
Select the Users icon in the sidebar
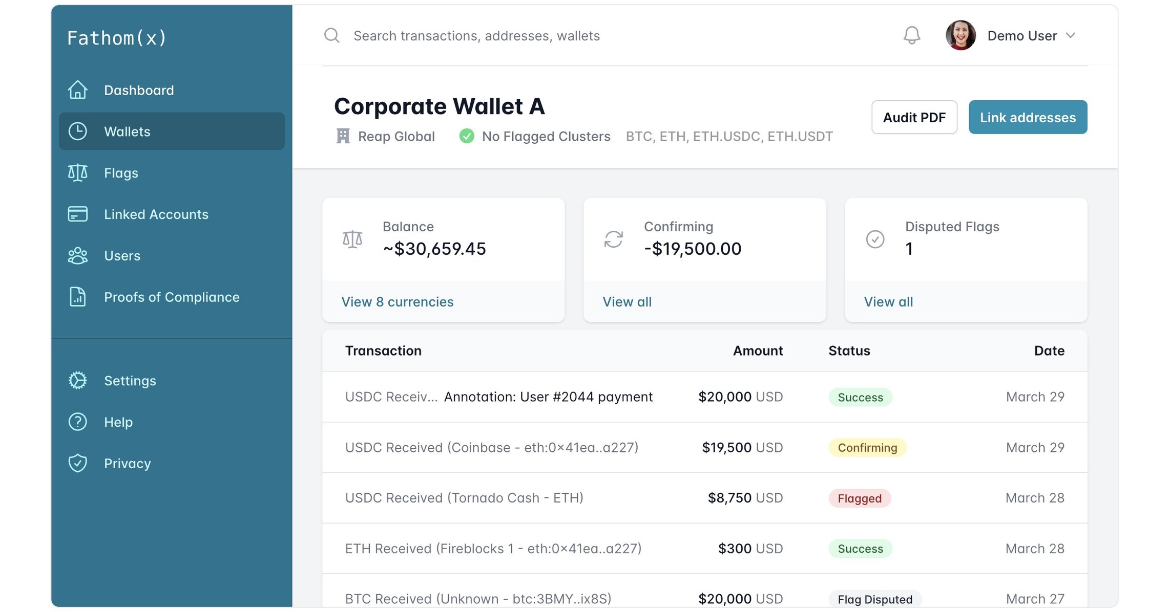point(77,256)
